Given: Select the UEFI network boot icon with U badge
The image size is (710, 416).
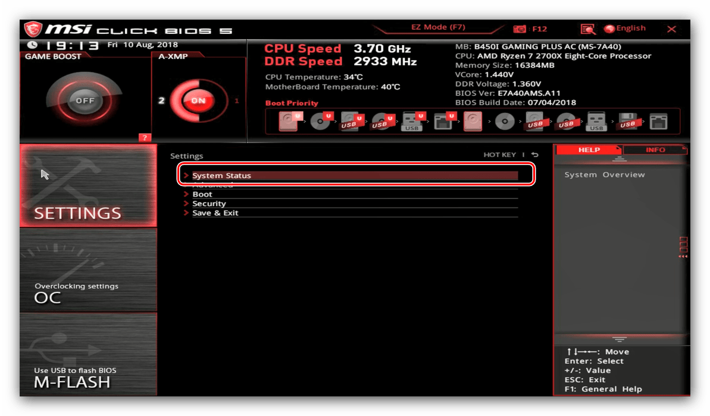Looking at the screenshot, I should coord(444,121).
